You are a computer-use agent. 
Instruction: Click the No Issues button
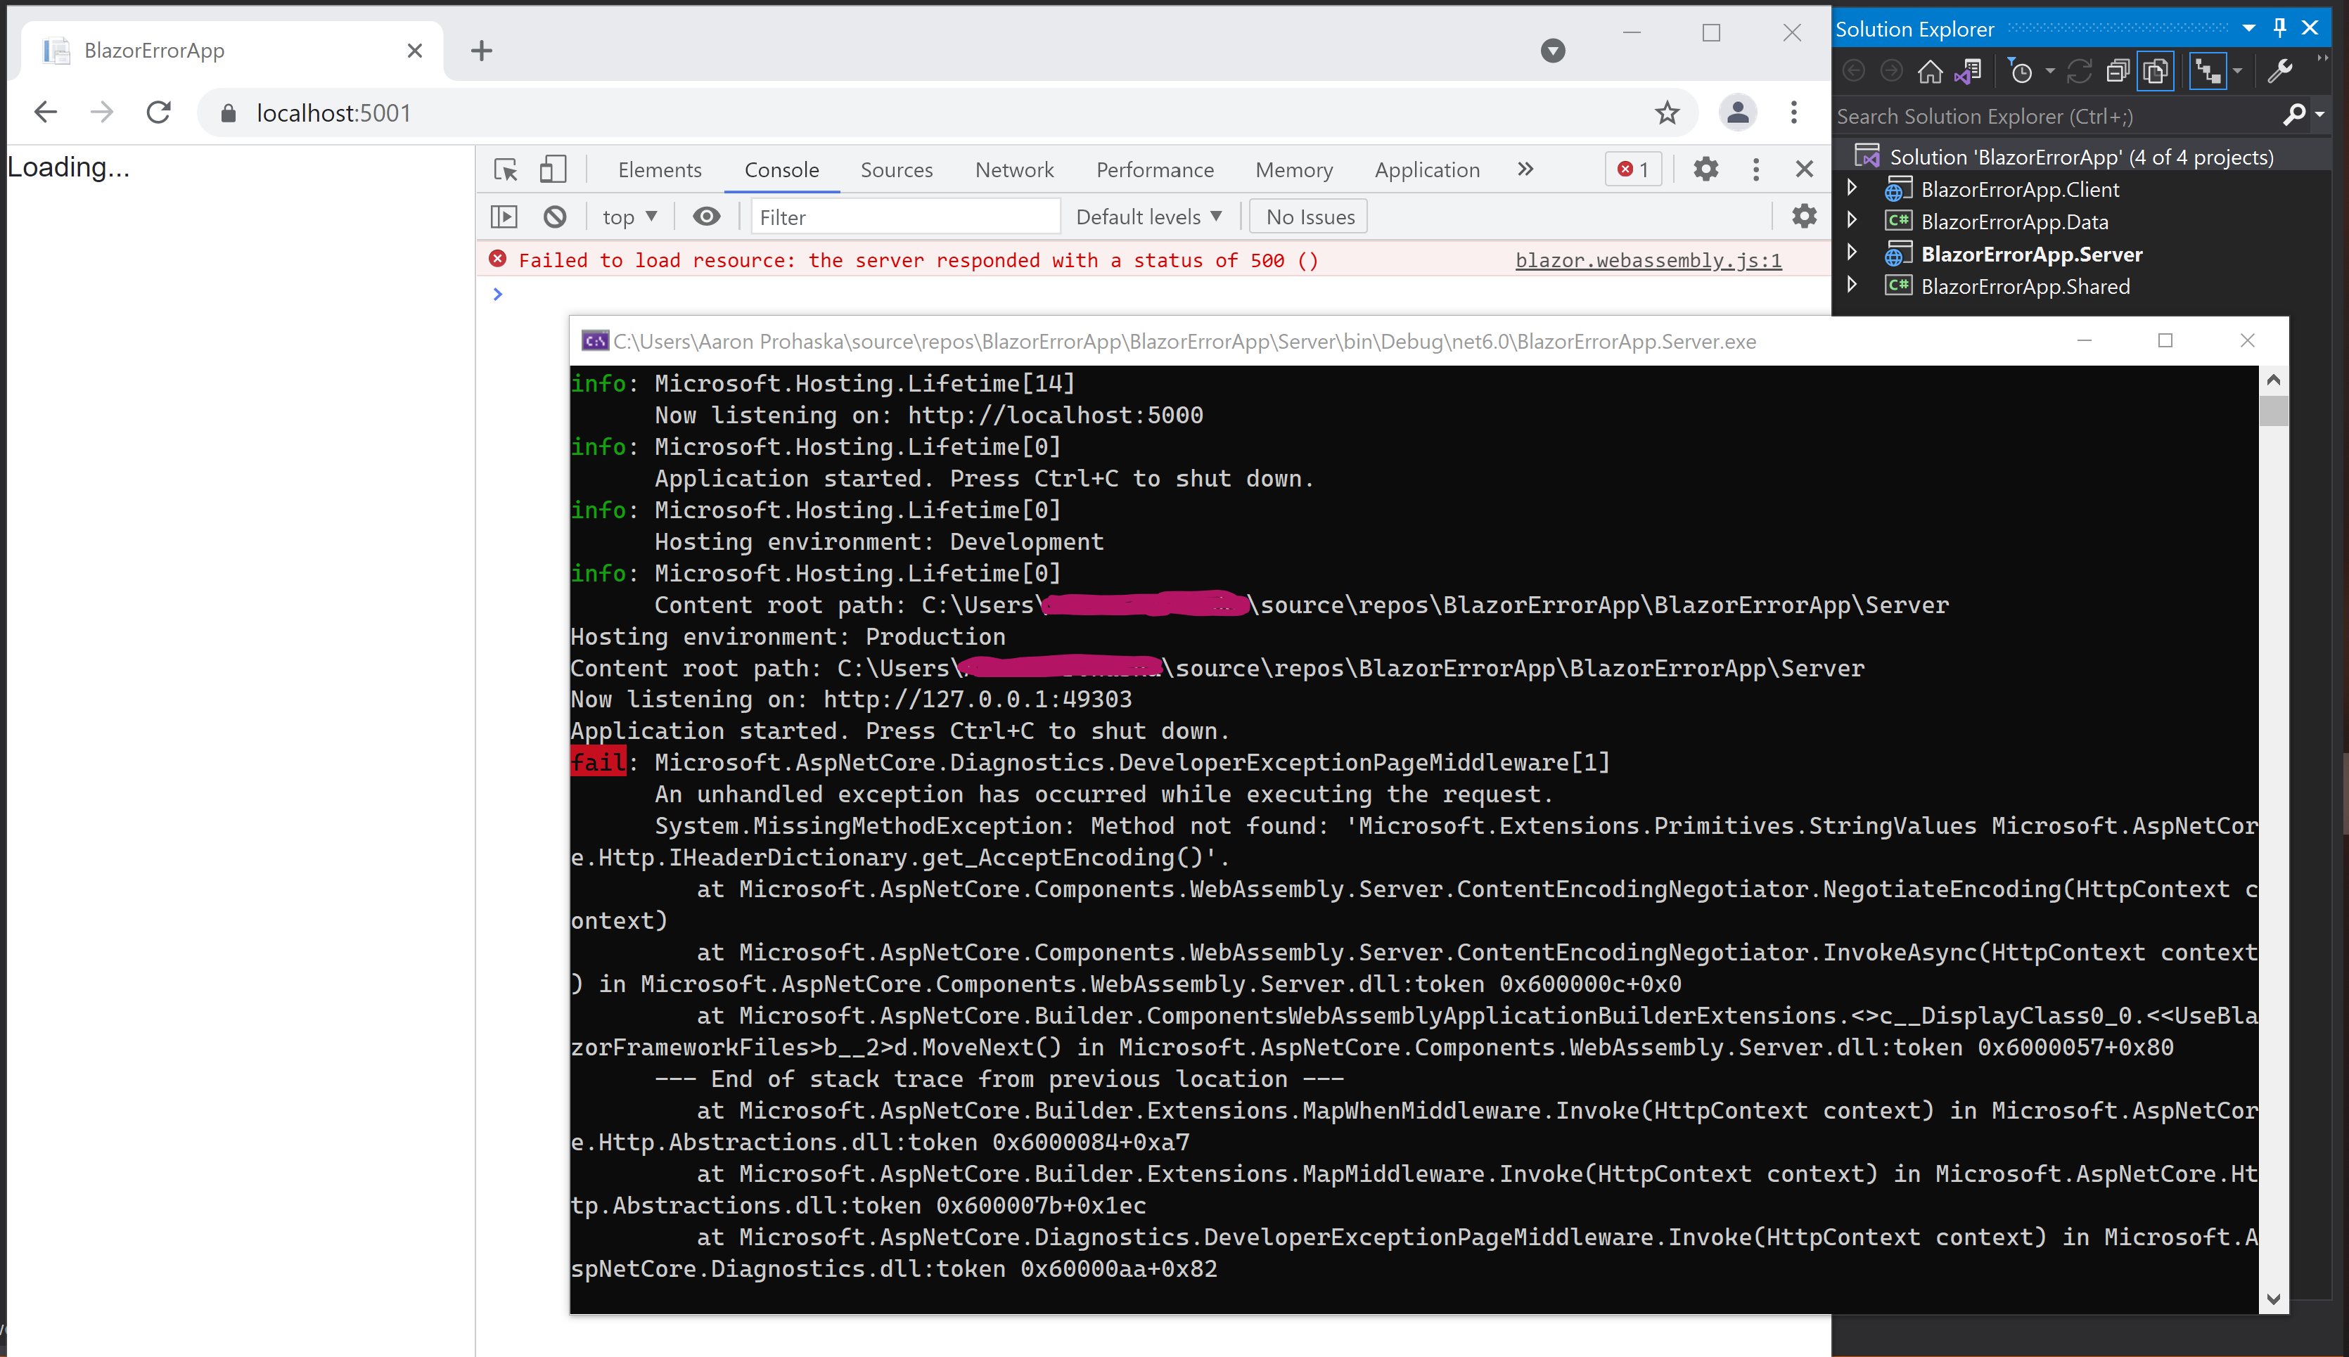(x=1307, y=215)
